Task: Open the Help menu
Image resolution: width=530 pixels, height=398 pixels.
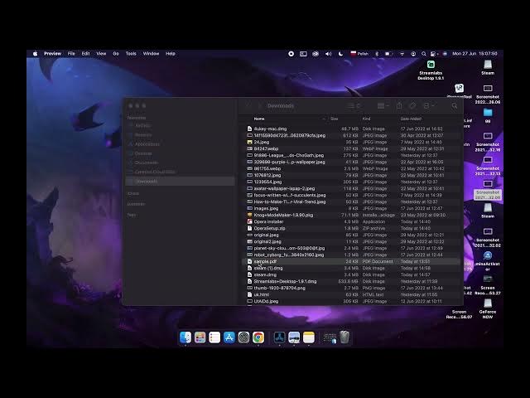Action: coord(171,53)
